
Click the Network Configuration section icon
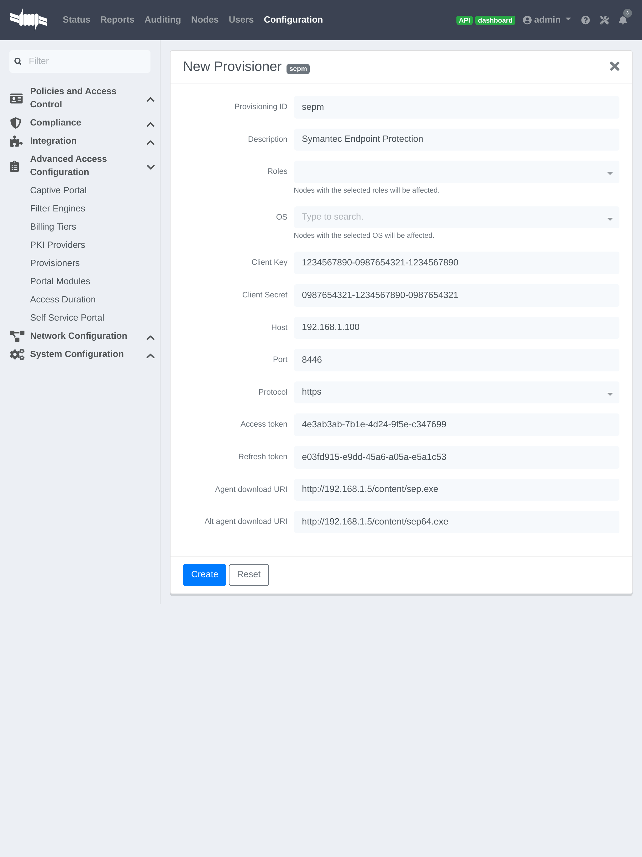pos(16,336)
